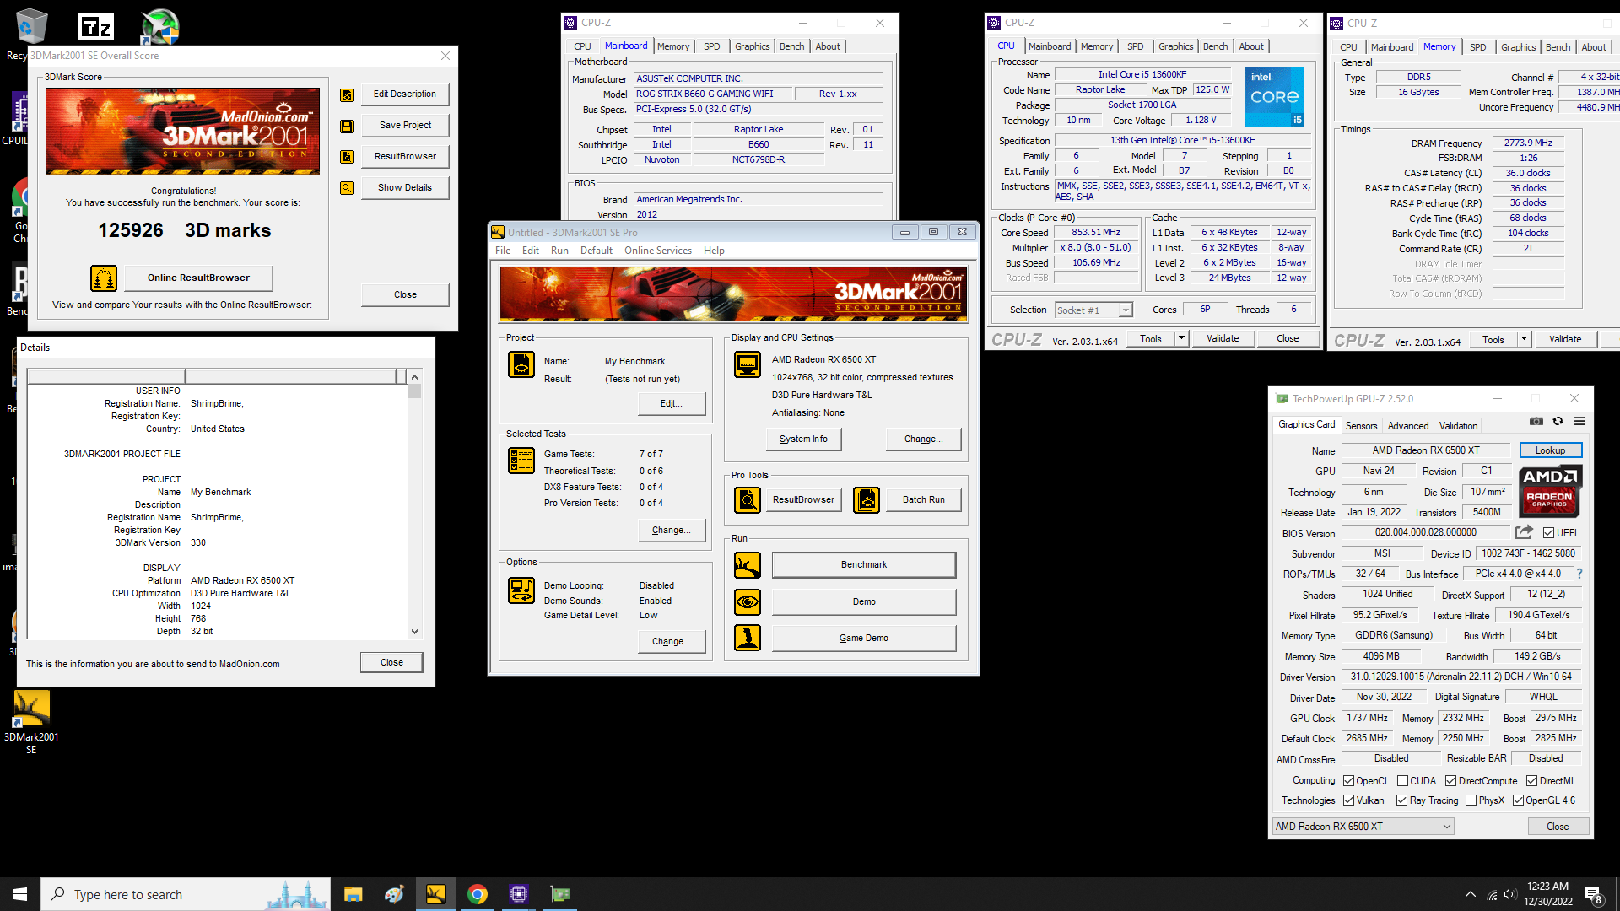The height and width of the screenshot is (911, 1620).
Task: Click Change button under Selected Tests
Action: [672, 530]
